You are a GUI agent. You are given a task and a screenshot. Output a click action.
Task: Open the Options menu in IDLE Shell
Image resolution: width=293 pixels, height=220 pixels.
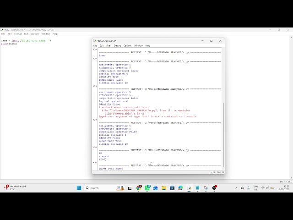pyautogui.click(x=127, y=46)
